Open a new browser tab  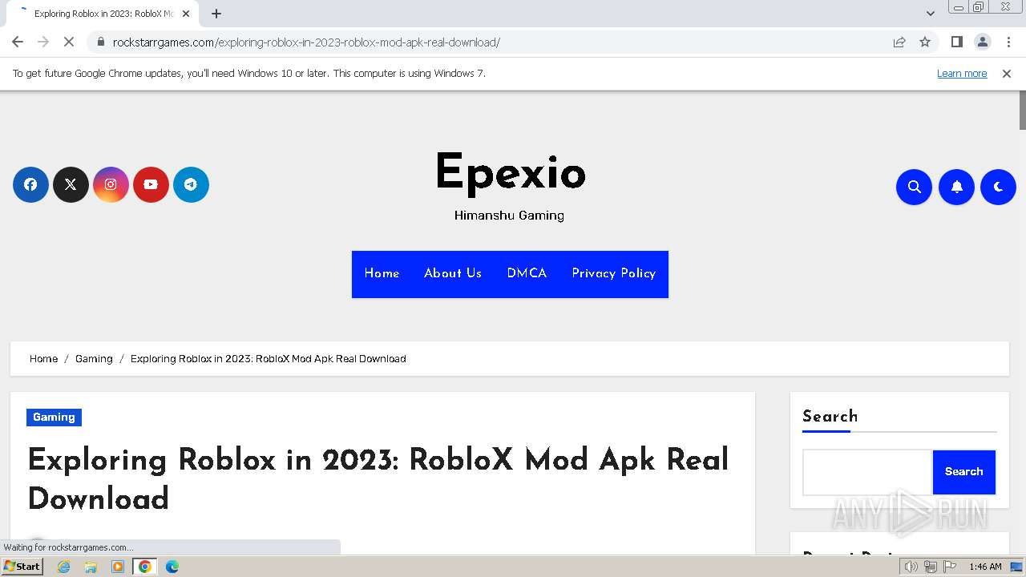tap(216, 14)
